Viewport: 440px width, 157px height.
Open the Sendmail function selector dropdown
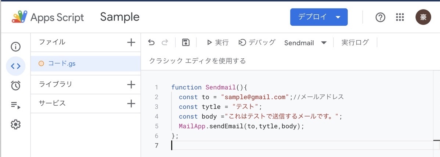click(306, 43)
